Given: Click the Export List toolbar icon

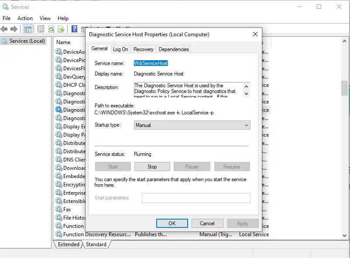Looking at the screenshot, I should [x=61, y=29].
